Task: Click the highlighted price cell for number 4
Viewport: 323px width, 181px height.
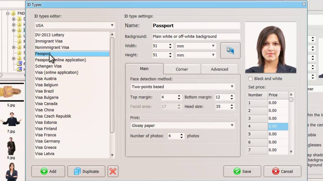Action: 278,126
